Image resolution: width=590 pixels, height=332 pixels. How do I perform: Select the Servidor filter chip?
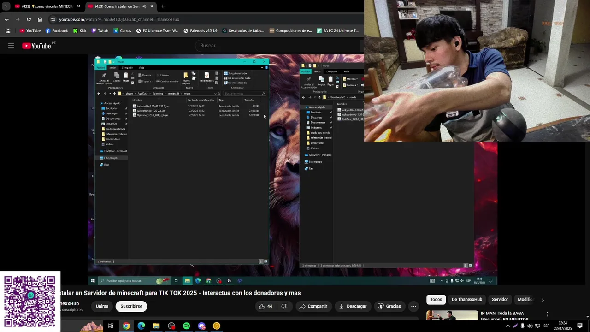(500, 300)
